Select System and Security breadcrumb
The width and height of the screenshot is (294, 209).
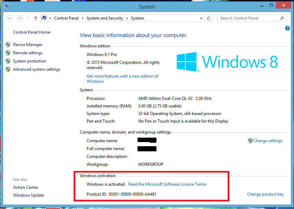tap(105, 18)
